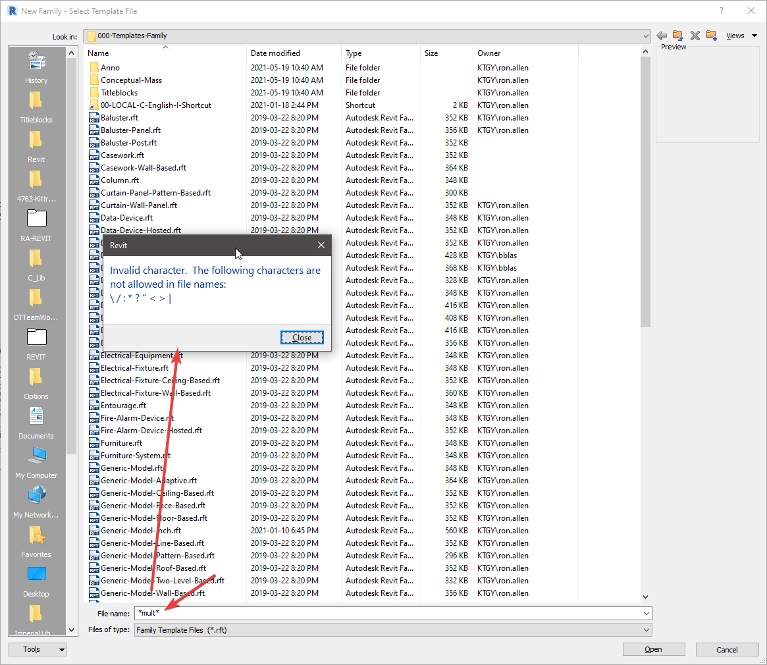767x665 pixels.
Task: Open the Tools menu
Action: tap(37, 649)
